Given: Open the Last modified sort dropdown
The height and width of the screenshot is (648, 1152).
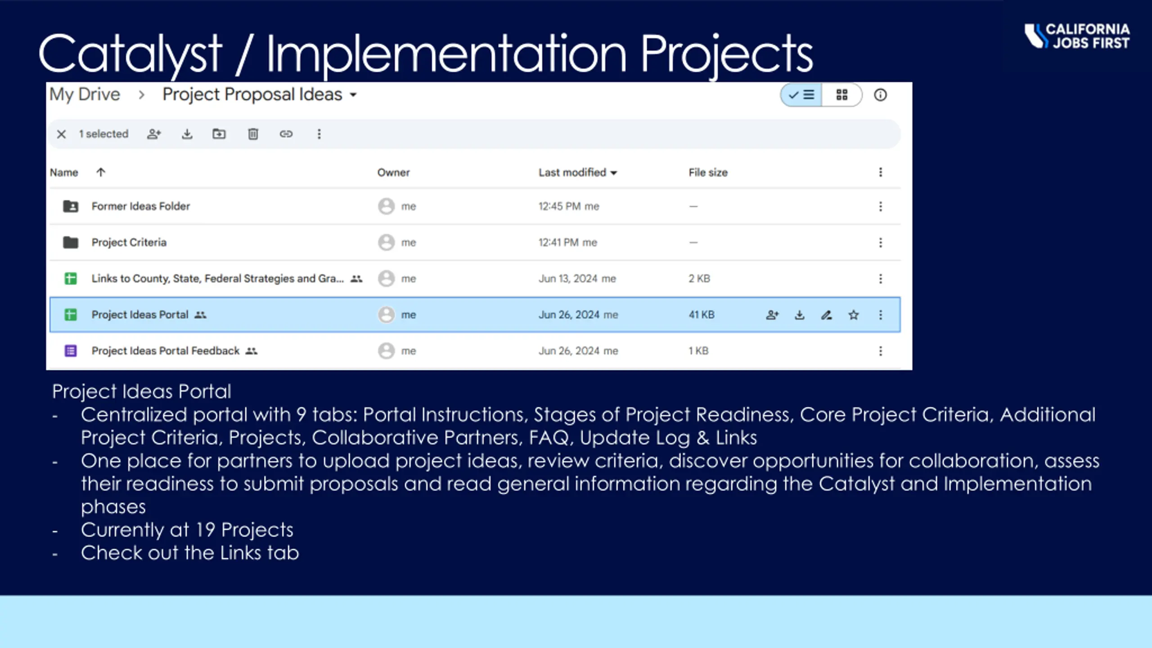Looking at the screenshot, I should pos(614,173).
